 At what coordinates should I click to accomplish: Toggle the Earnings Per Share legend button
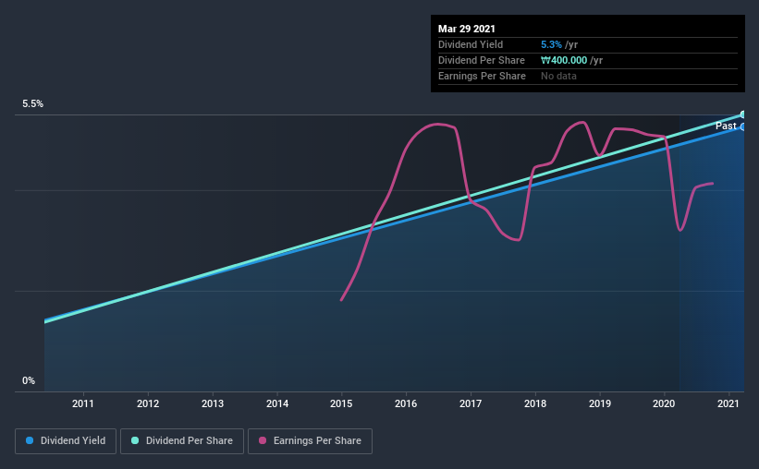pos(311,441)
